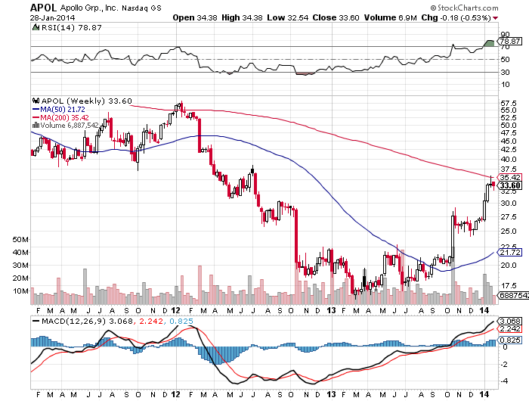Image resolution: width=529 pixels, height=401 pixels.
Task: Click the MA(50) 21.72 legend text
Action: (x=63, y=109)
